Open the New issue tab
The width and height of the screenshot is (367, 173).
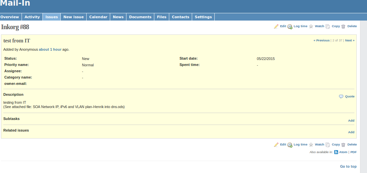(x=74, y=17)
